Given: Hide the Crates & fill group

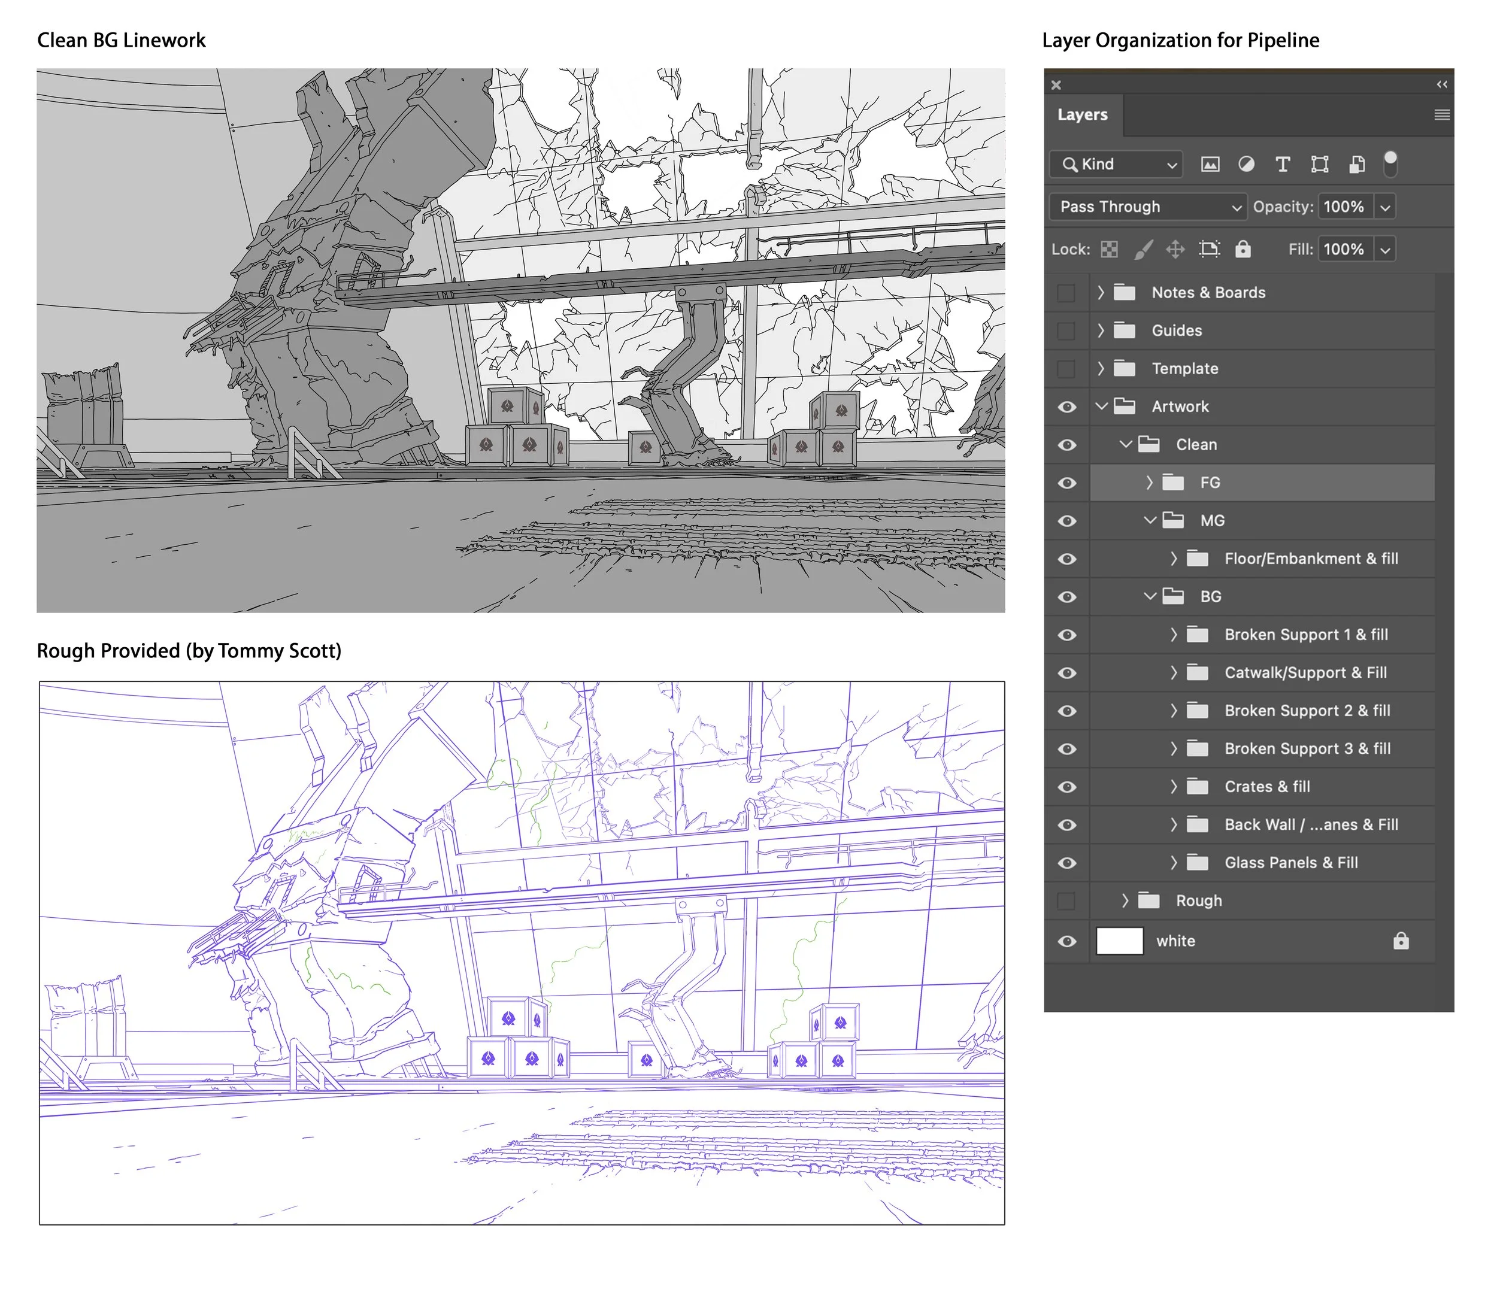Looking at the screenshot, I should pyautogui.click(x=1067, y=787).
